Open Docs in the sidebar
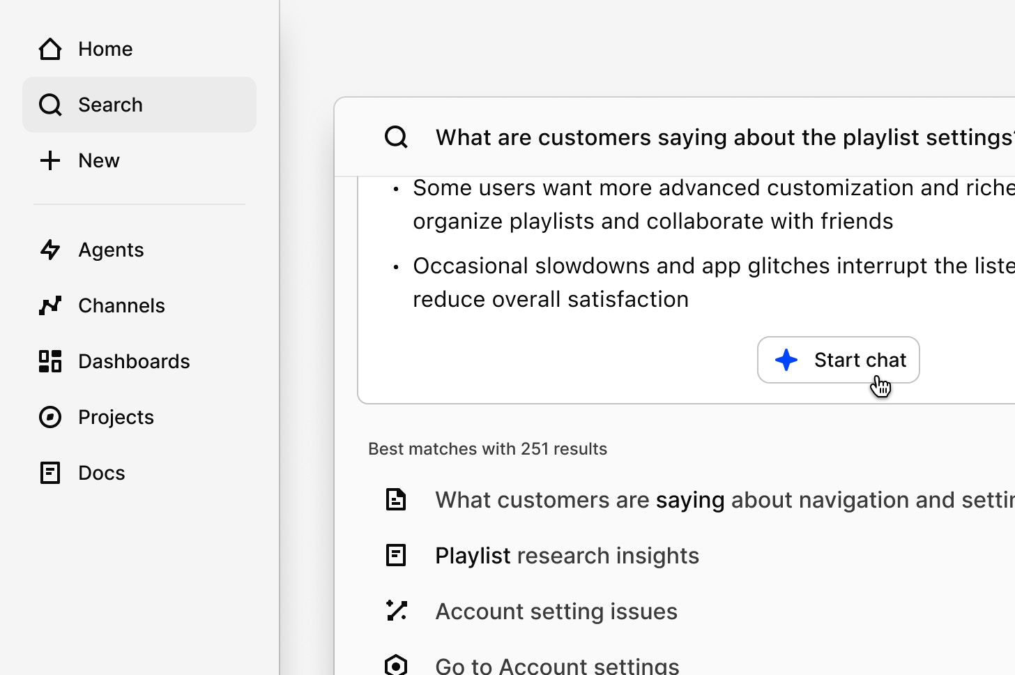 [x=139, y=473]
